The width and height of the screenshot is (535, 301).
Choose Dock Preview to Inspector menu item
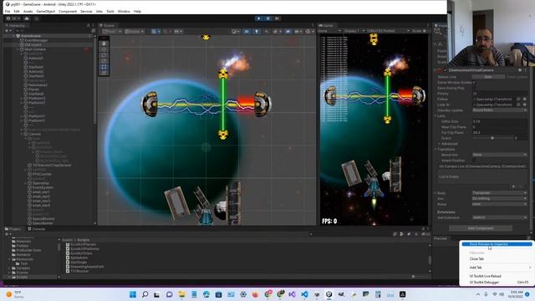coord(497,244)
